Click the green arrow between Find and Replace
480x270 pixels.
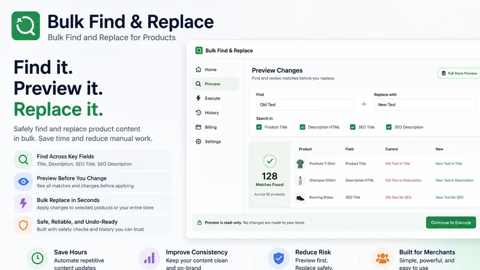click(x=364, y=104)
